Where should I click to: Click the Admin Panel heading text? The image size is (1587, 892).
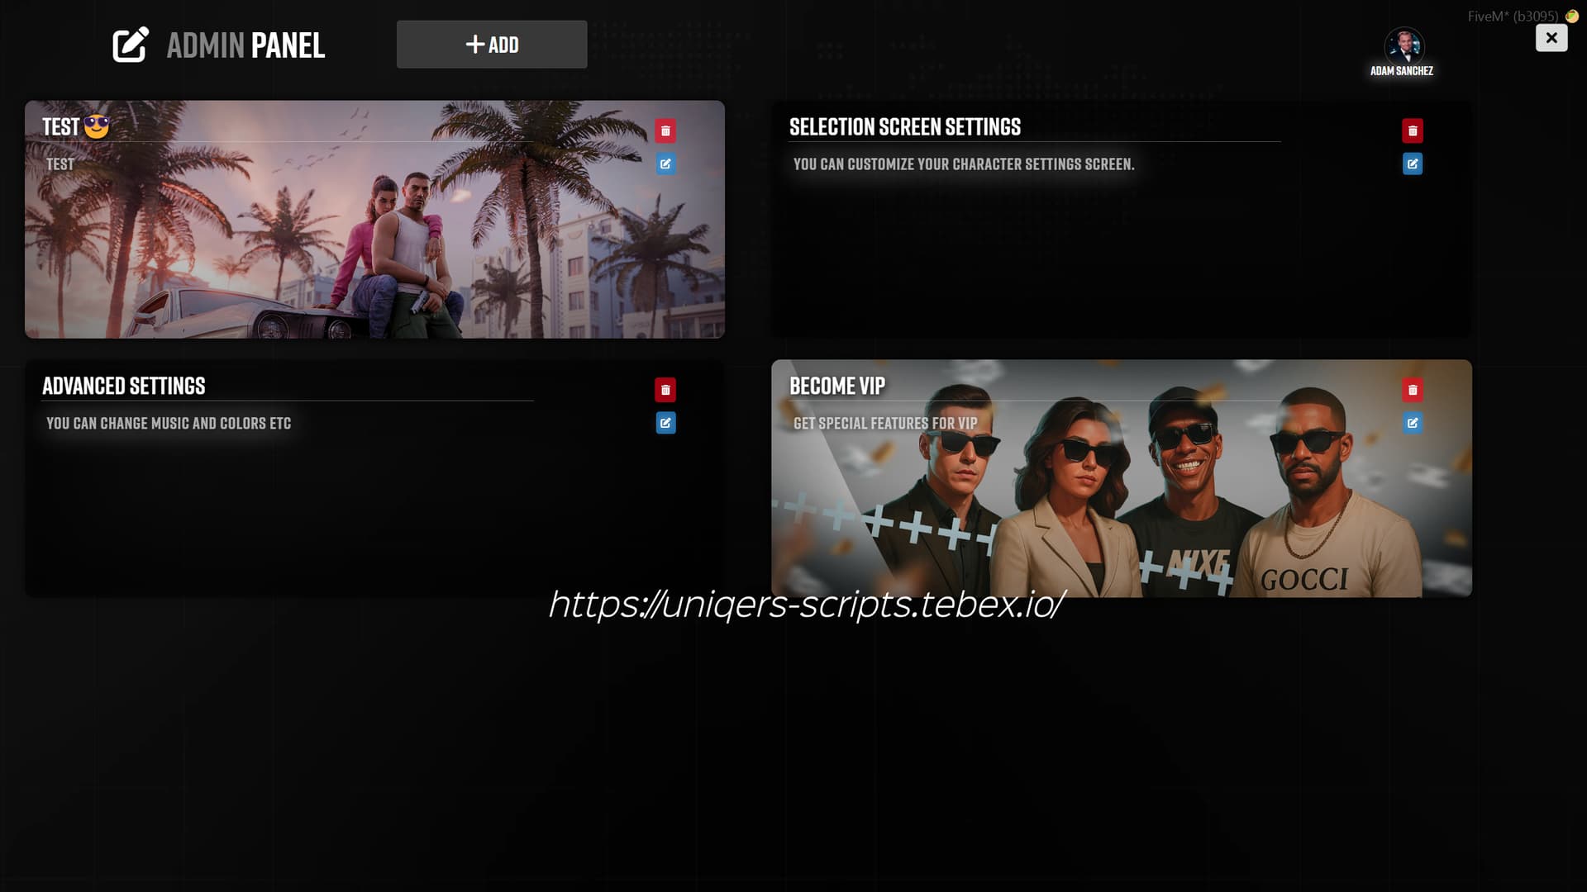pos(245,45)
